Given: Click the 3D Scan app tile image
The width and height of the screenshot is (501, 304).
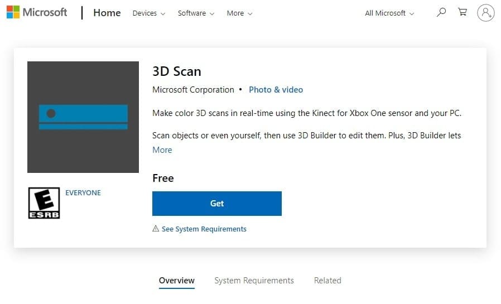Looking at the screenshot, I should (x=83, y=117).
